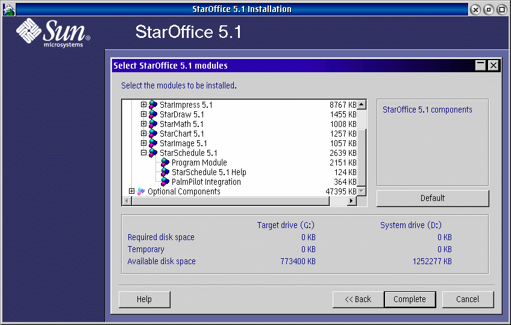This screenshot has width=511, height=325.
Task: Maximize the StarOffice 5.1 Installation window
Action: coord(501,10)
